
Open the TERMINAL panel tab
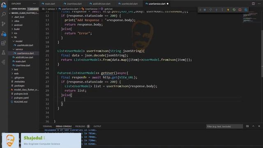click(x=47, y=126)
